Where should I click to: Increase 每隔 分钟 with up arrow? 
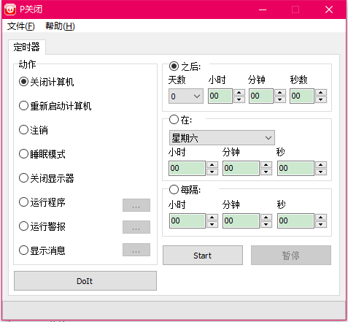click(x=266, y=218)
